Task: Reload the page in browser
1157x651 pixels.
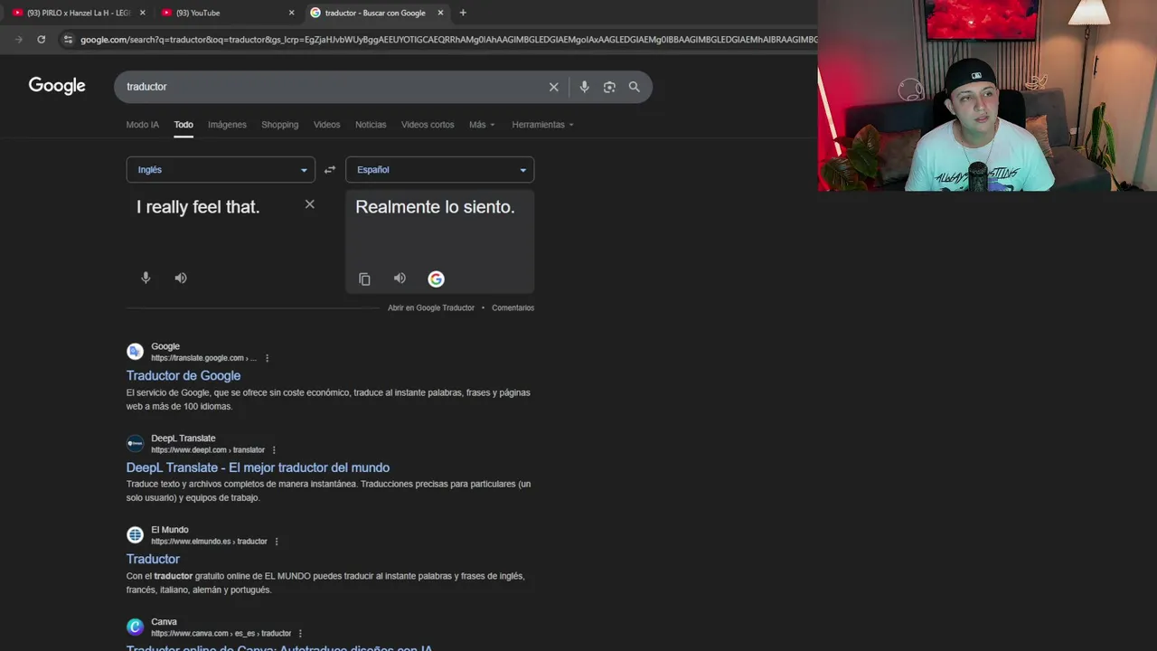Action: (x=41, y=39)
